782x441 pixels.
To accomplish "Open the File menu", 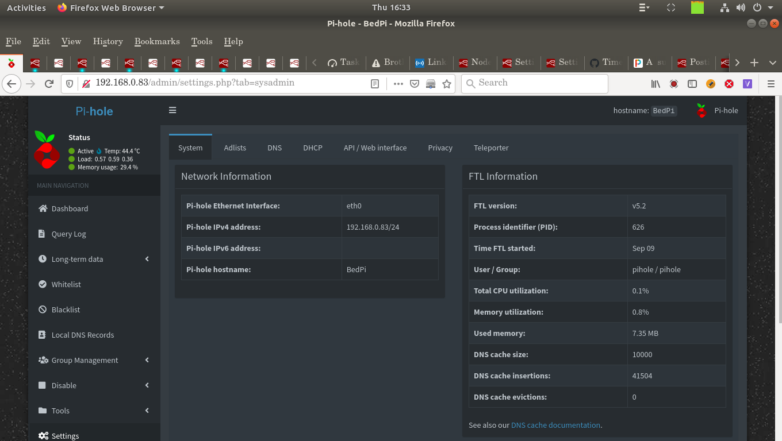I will pyautogui.click(x=13, y=41).
